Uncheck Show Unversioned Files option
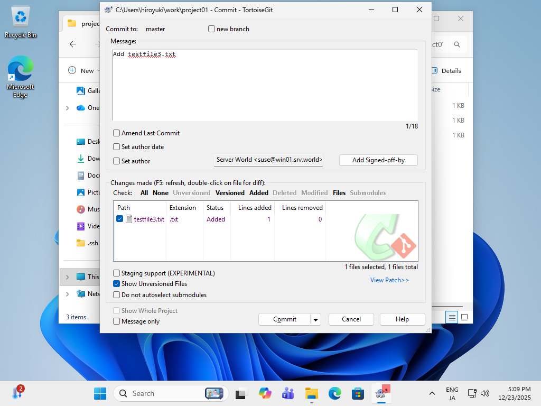 (117, 284)
